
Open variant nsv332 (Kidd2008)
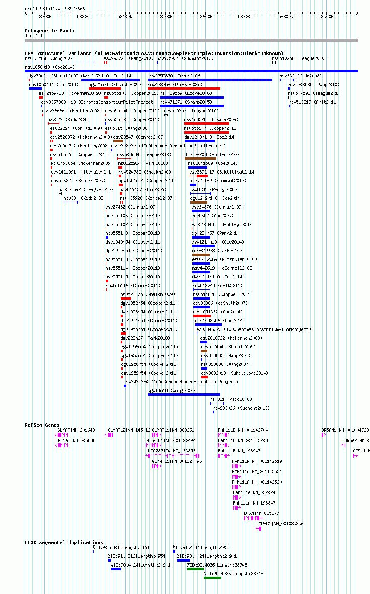pos(301,76)
